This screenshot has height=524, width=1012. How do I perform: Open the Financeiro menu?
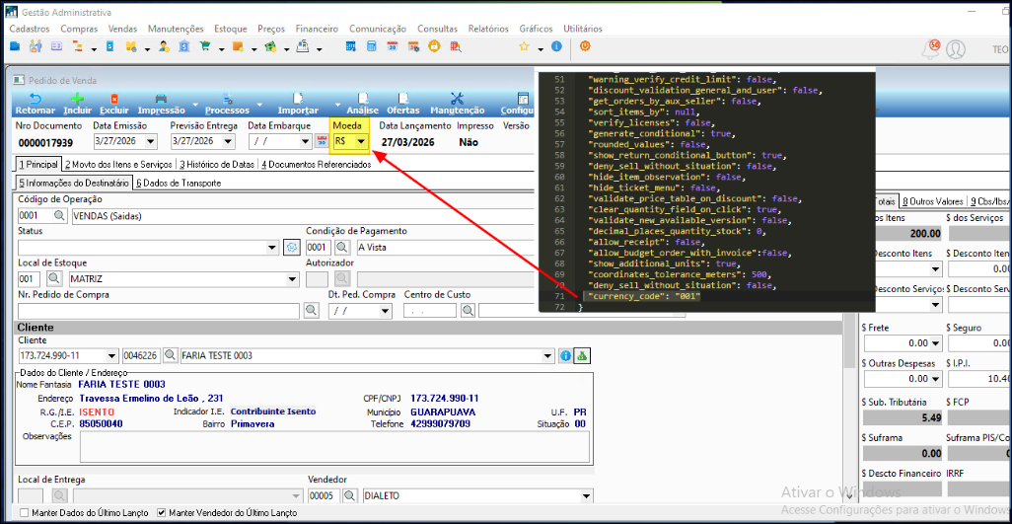pyautogui.click(x=317, y=29)
